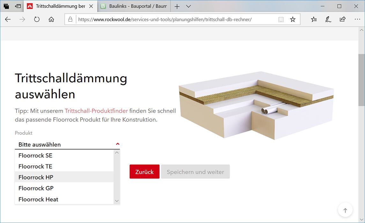365x223 pixels.
Task: Click the set tabs aside icon
Action: click(x=18, y=6)
